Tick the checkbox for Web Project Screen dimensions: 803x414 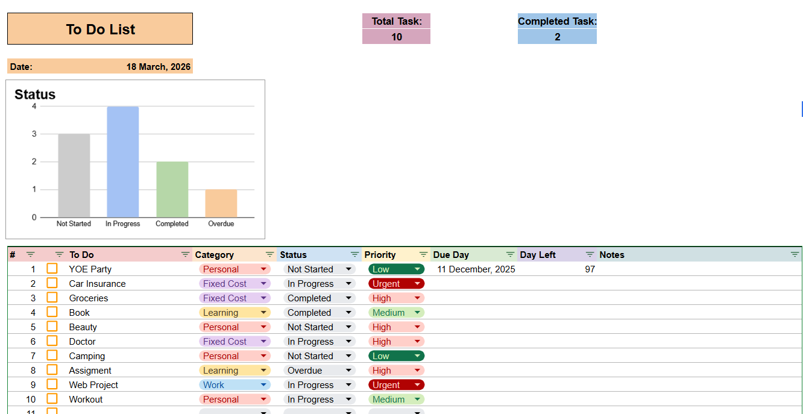(52, 384)
